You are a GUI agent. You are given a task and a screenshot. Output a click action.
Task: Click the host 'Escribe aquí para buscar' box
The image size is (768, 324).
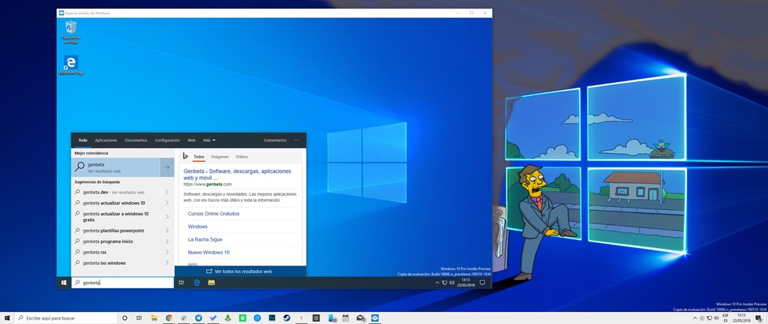pos(64,318)
